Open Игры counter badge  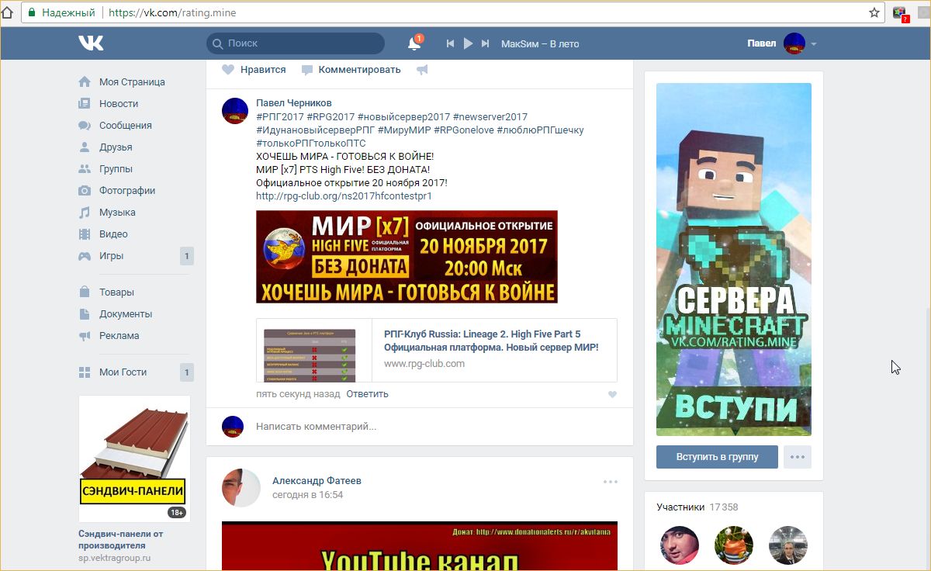186,256
